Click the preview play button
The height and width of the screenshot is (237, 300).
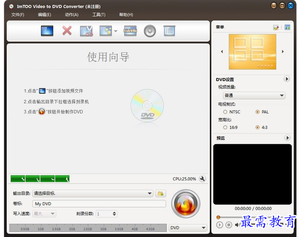[220, 225]
